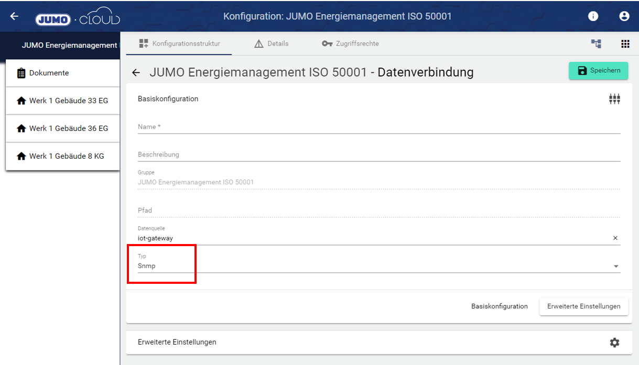Select the Konfigurationsstruktur tab
The width and height of the screenshot is (639, 365).
[179, 44]
